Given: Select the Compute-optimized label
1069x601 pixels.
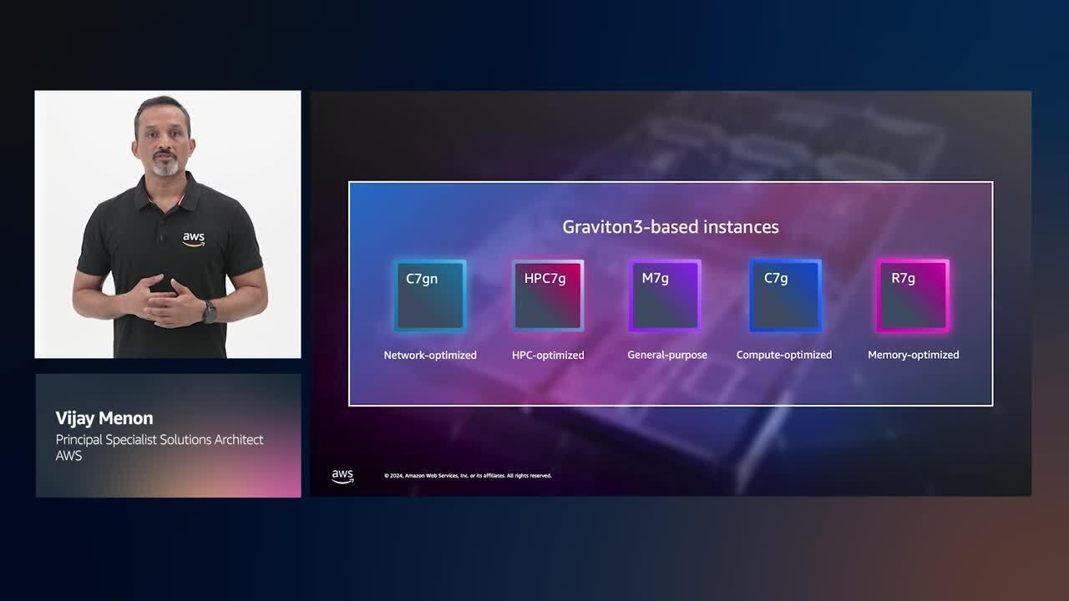Looking at the screenshot, I should (x=784, y=355).
